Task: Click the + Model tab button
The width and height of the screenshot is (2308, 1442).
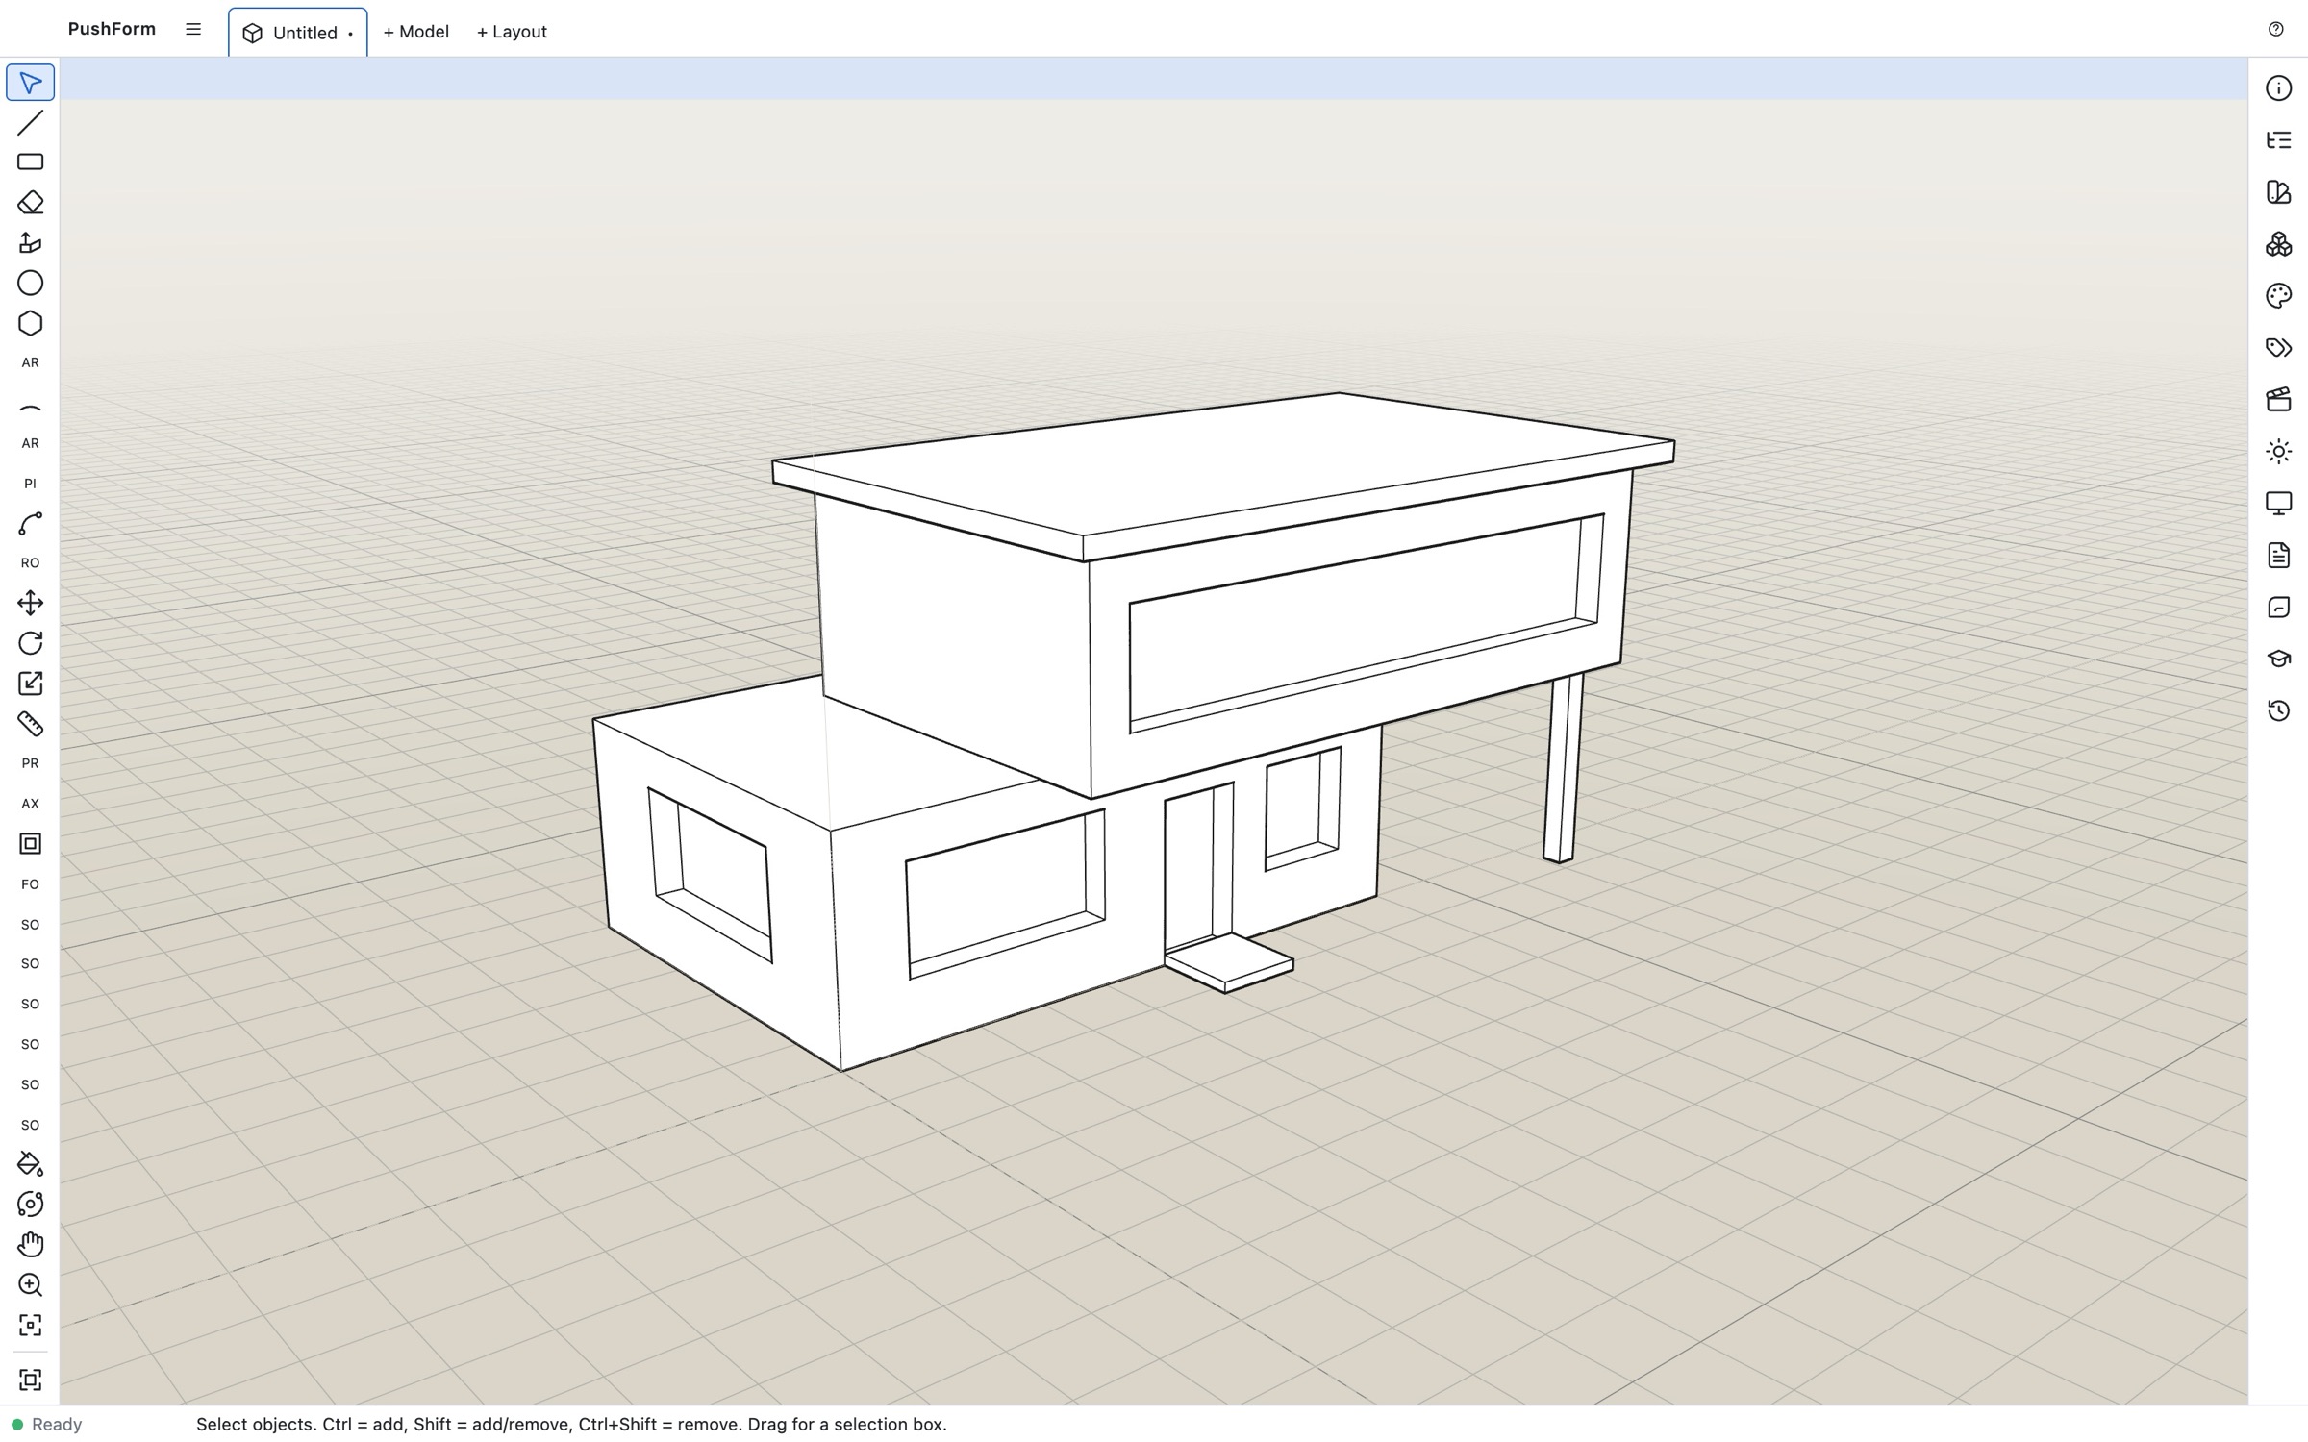Action: tap(415, 32)
